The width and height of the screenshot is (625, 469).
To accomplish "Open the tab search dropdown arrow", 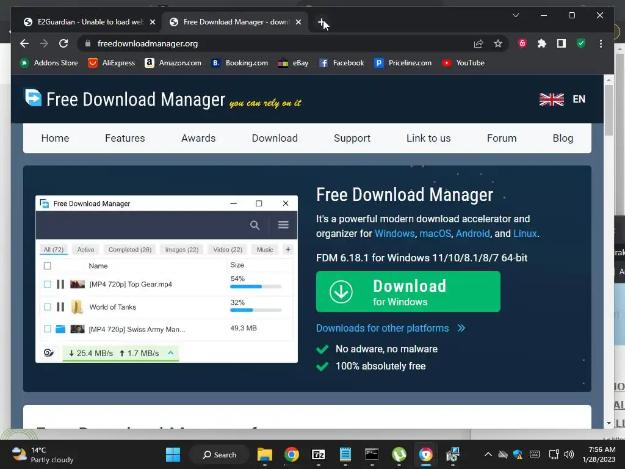I will [515, 15].
